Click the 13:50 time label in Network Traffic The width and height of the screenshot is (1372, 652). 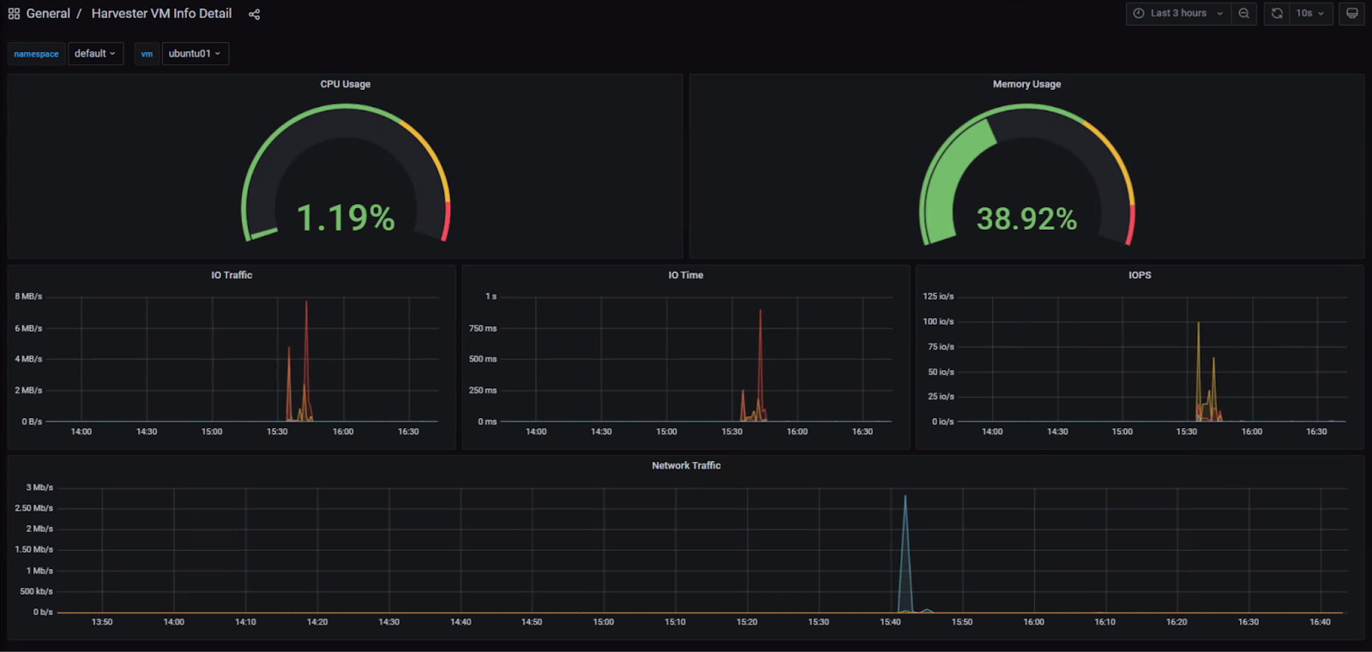(102, 622)
